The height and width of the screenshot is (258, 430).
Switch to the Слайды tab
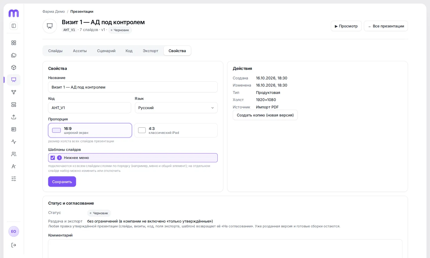[x=55, y=51]
